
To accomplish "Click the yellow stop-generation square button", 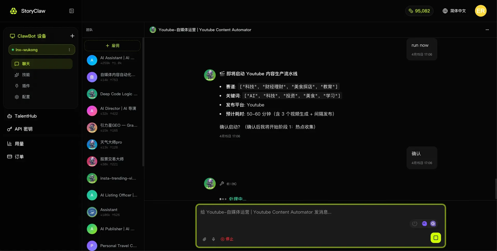I will (436, 238).
